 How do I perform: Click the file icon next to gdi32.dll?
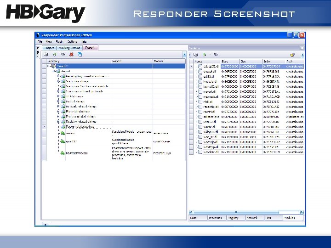[x=200, y=76]
